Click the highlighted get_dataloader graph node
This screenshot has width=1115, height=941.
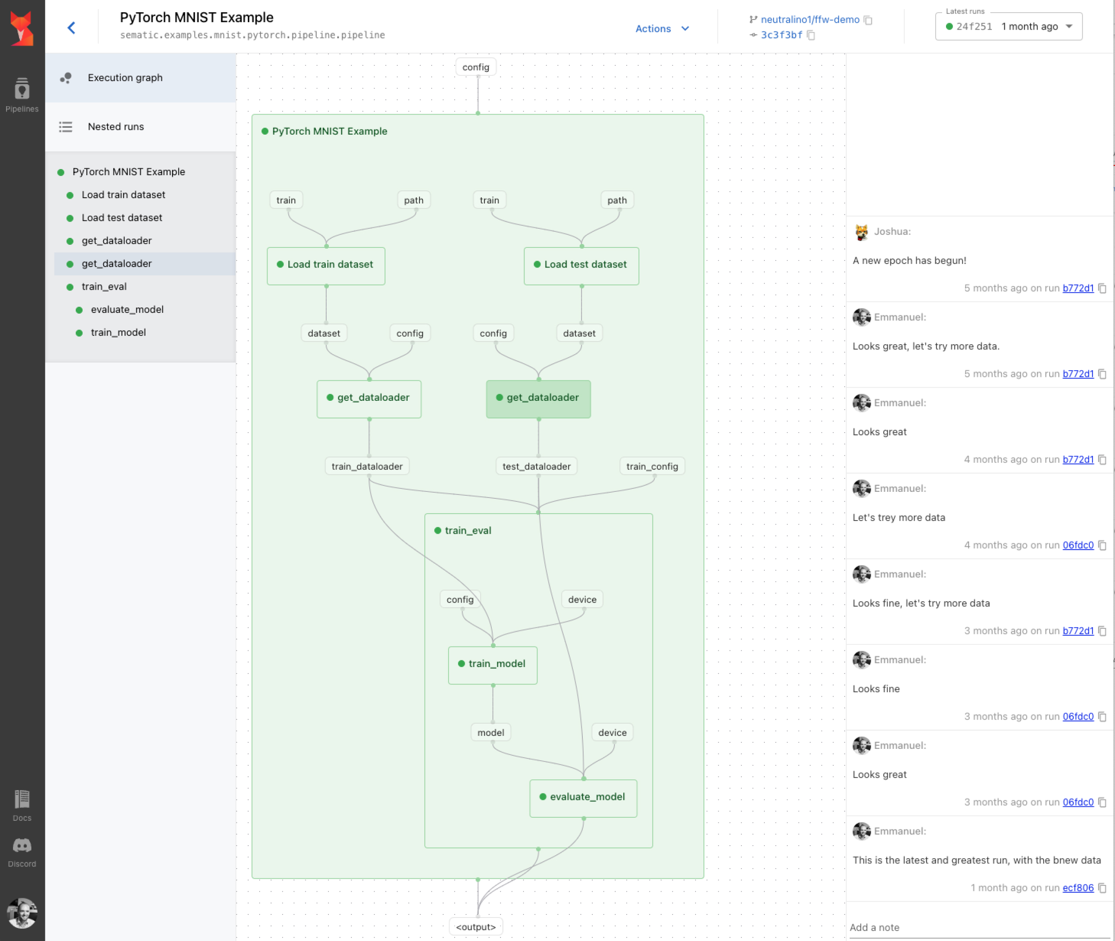click(x=538, y=399)
